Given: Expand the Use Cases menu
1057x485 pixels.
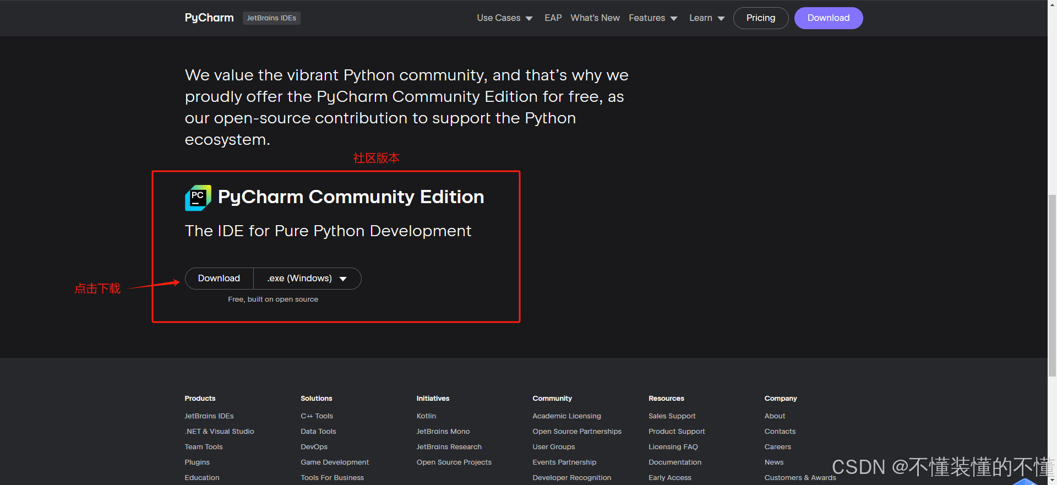Looking at the screenshot, I should click(505, 18).
